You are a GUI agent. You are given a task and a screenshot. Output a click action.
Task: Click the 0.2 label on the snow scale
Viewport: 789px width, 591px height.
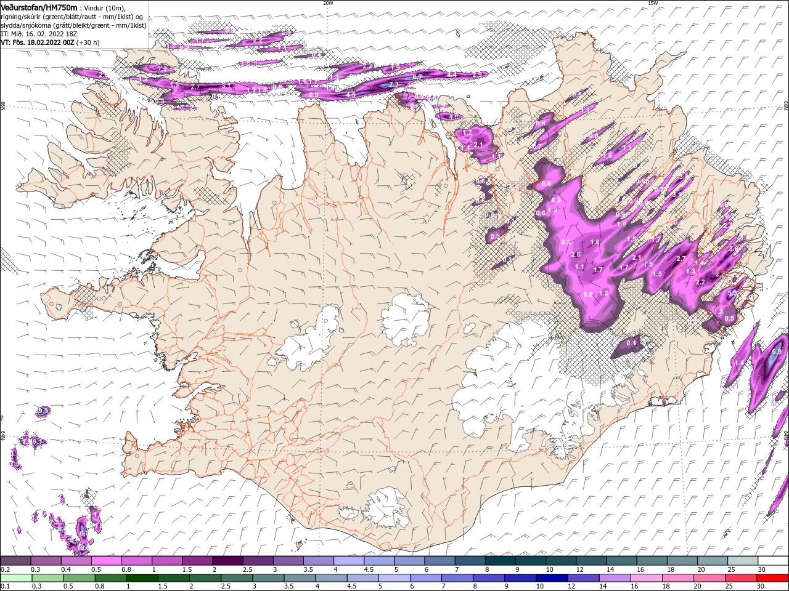coord(5,569)
